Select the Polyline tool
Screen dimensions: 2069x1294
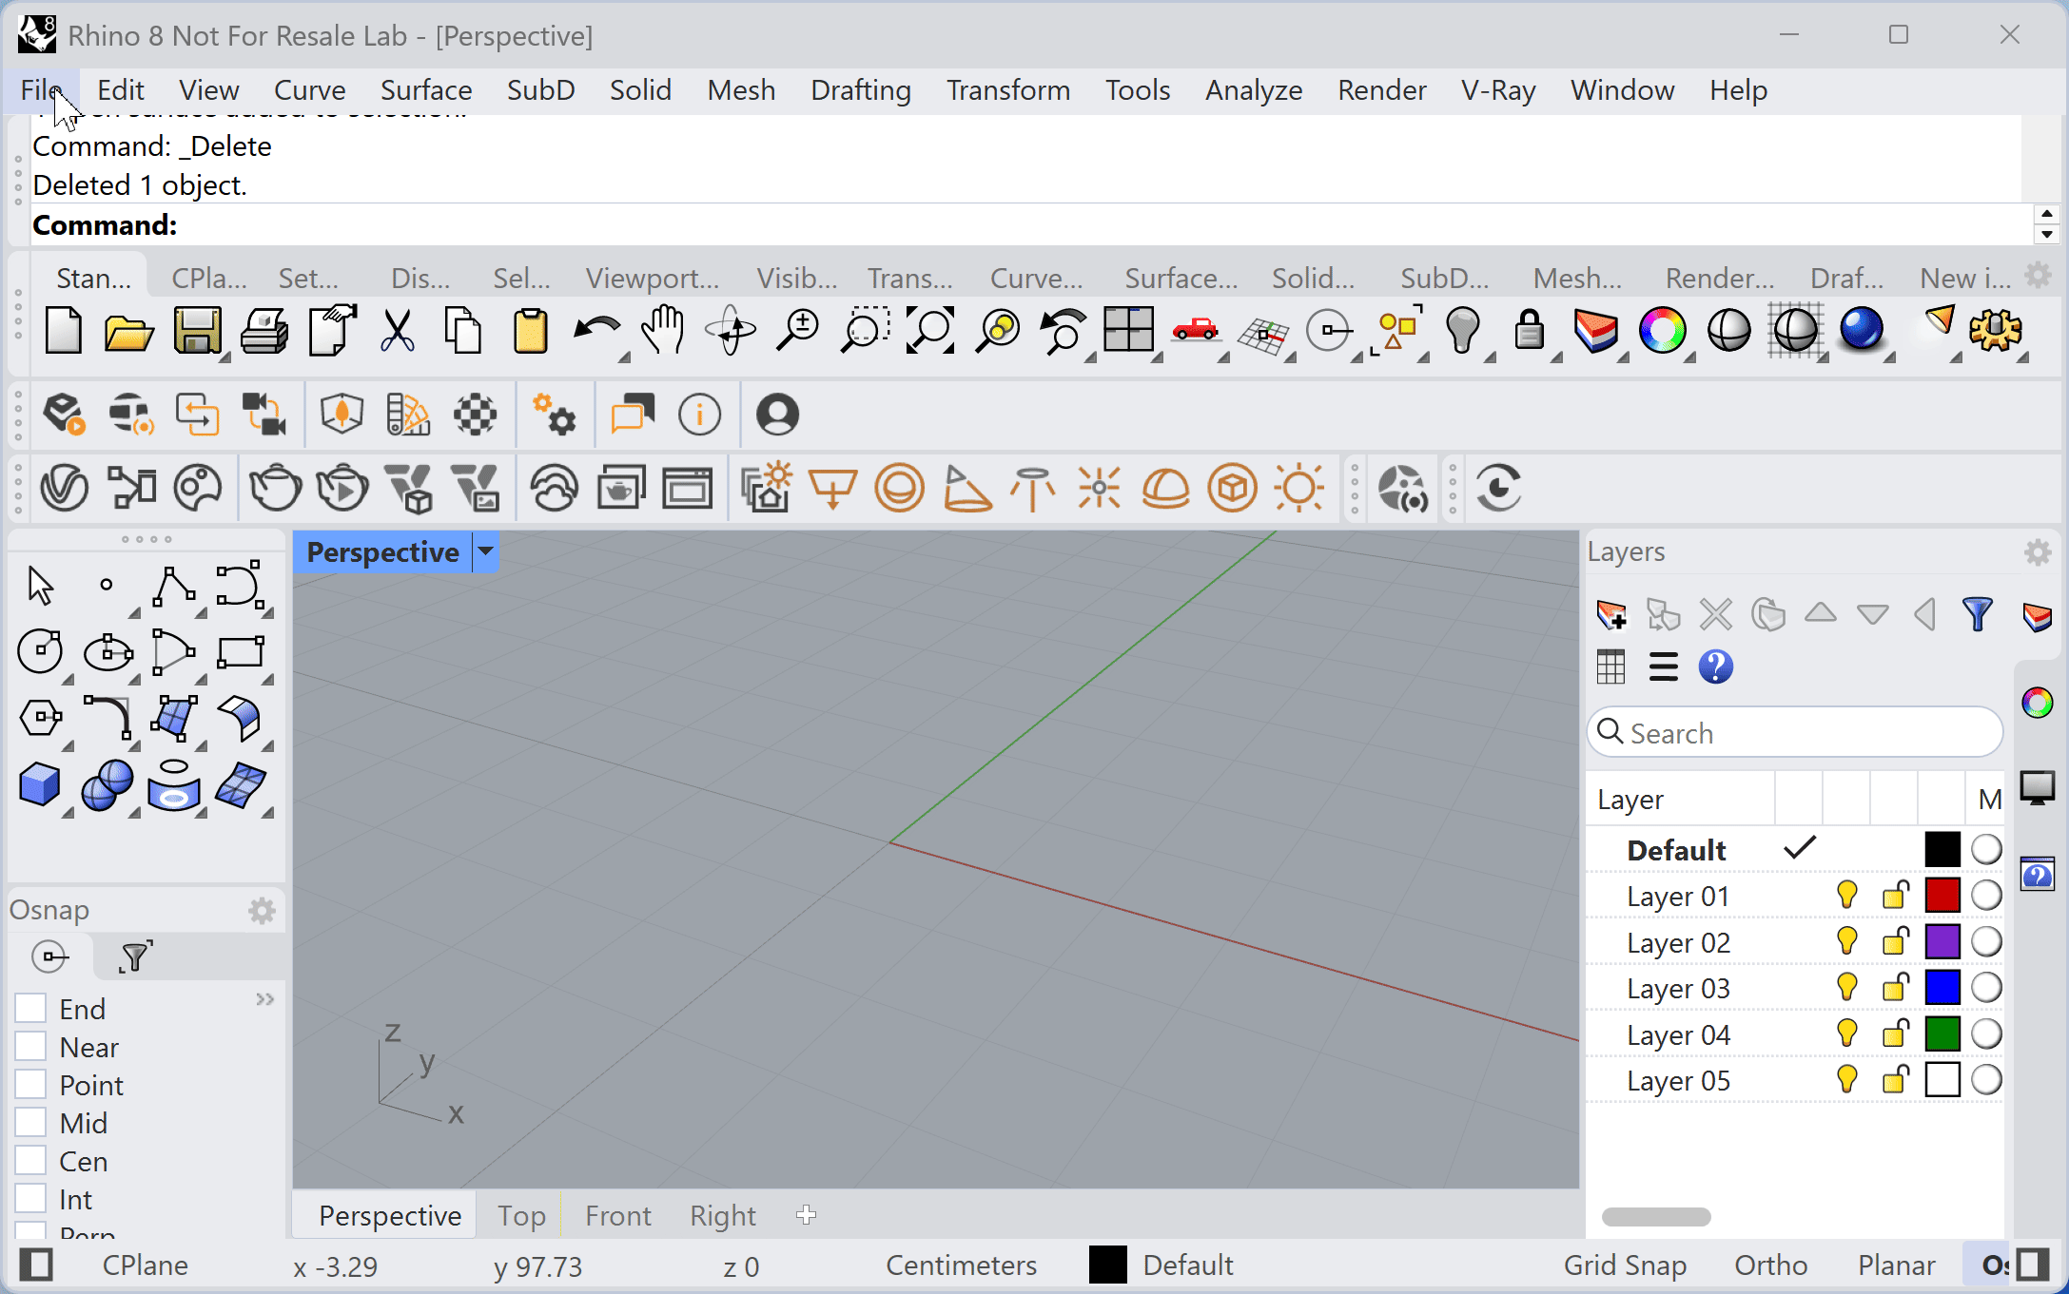click(174, 587)
